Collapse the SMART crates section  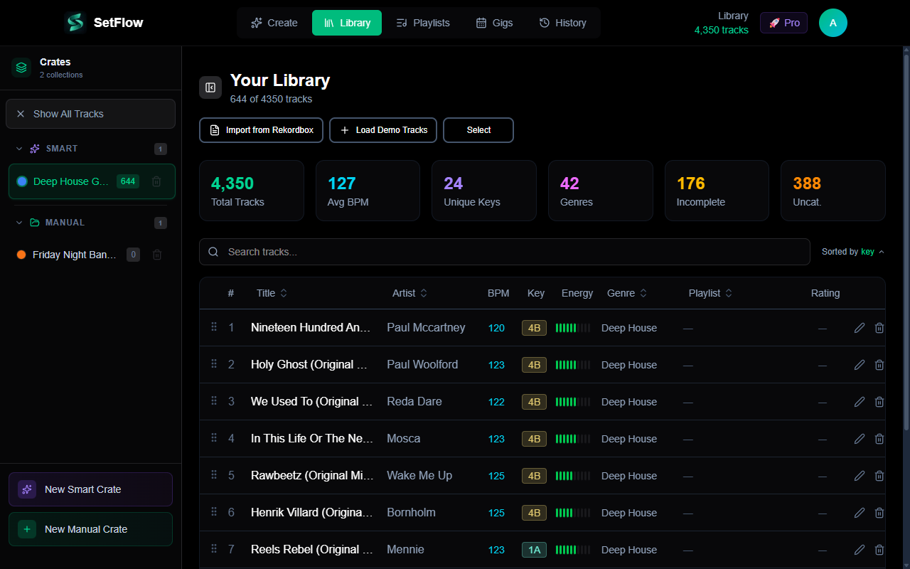[19, 149]
